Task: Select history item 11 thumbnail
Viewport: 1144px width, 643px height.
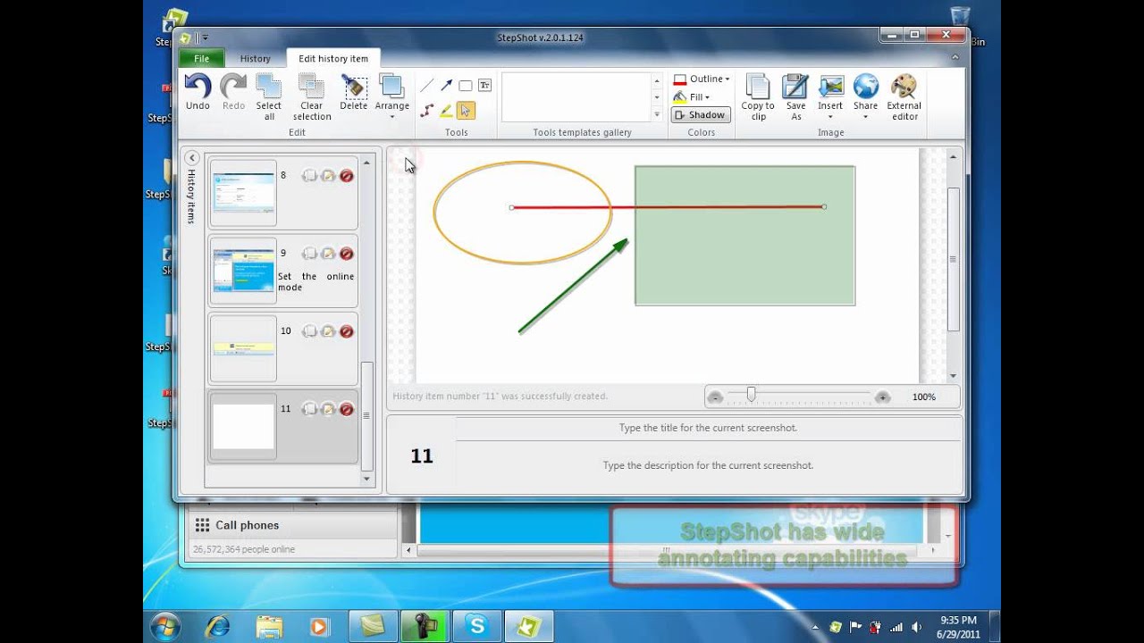Action: (244, 426)
